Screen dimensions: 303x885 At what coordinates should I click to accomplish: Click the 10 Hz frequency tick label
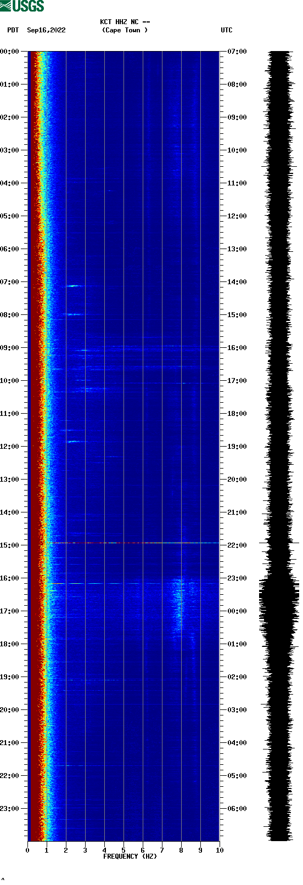click(220, 850)
